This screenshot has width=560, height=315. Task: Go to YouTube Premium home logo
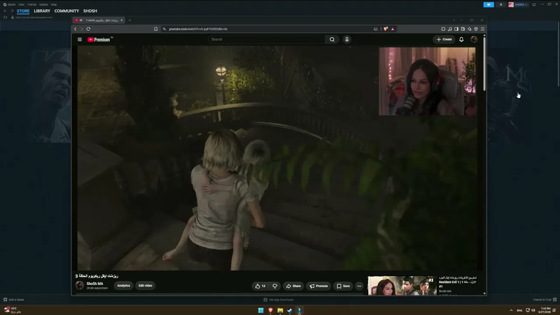(99, 39)
